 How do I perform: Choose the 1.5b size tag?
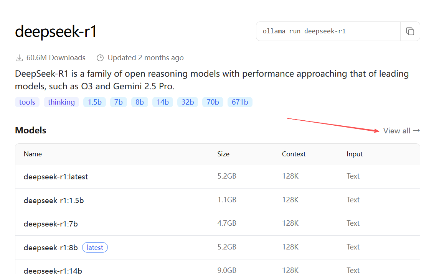pyautogui.click(x=95, y=102)
